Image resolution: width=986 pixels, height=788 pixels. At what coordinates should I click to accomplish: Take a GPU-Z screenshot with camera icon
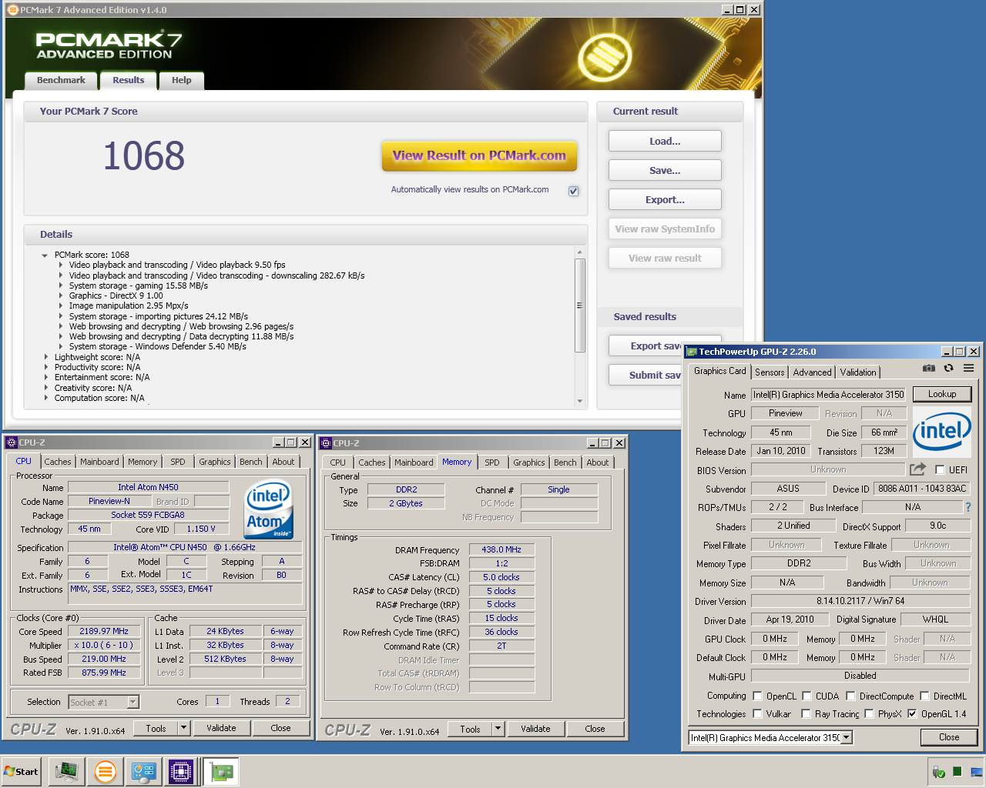(929, 369)
